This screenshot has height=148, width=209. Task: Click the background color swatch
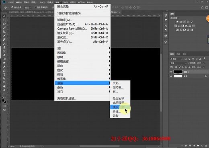5,102
